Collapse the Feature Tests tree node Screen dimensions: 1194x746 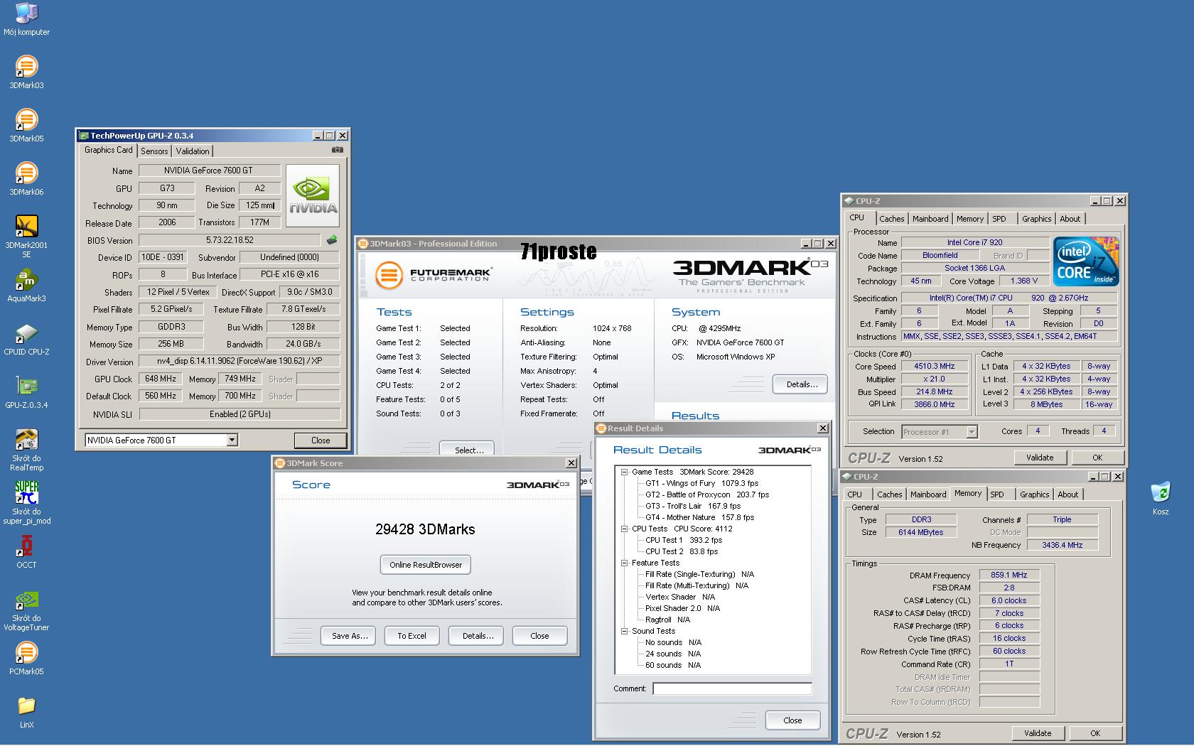625,563
